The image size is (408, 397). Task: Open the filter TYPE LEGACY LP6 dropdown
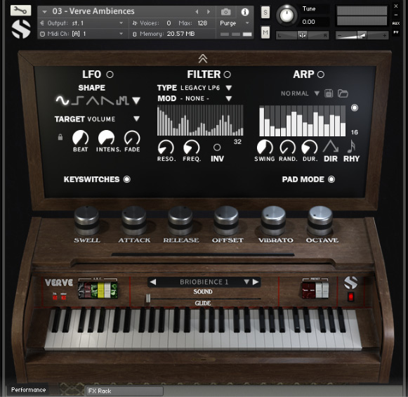(229, 88)
